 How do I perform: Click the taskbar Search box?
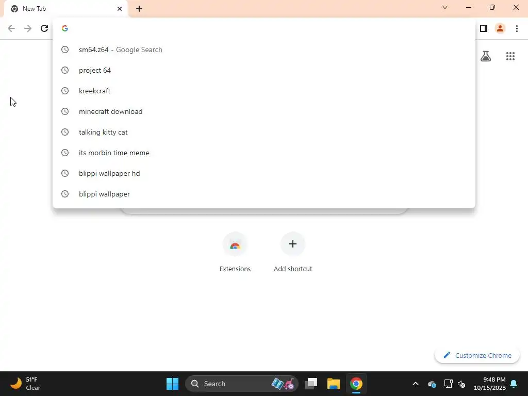pyautogui.click(x=242, y=384)
